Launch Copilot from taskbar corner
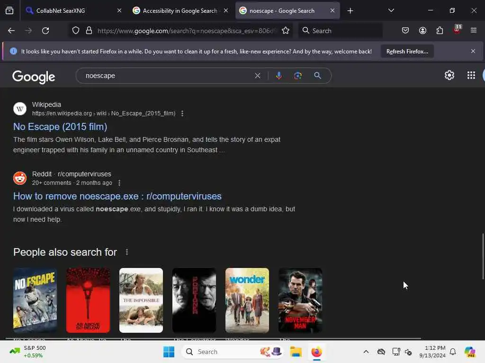The image size is (485, 363). 470,352
